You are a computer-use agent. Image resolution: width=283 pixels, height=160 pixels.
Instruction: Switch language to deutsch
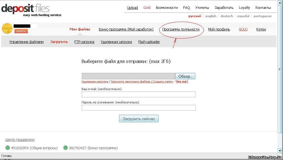point(227,16)
